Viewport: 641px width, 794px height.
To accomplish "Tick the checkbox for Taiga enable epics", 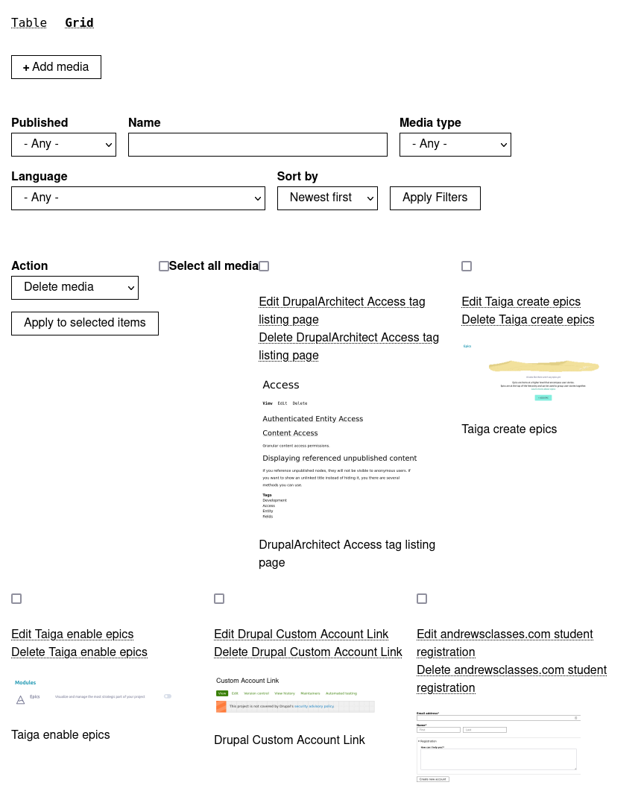I will [16, 599].
